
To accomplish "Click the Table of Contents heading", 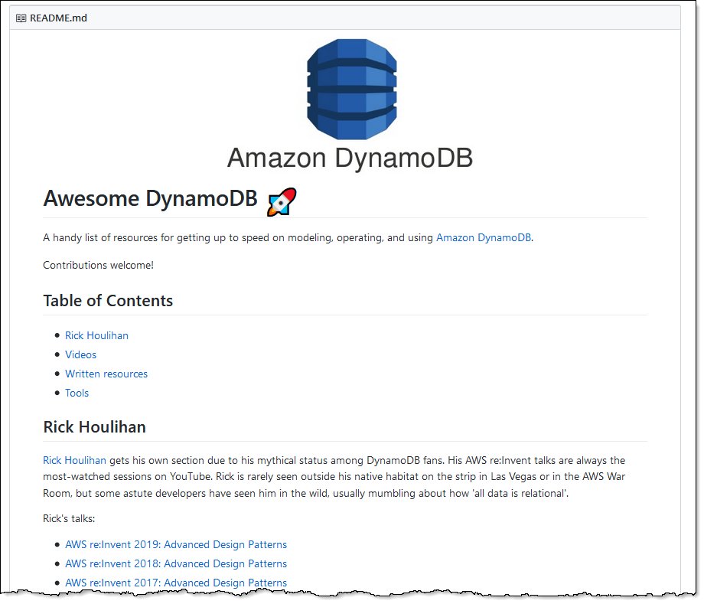I will (x=108, y=300).
